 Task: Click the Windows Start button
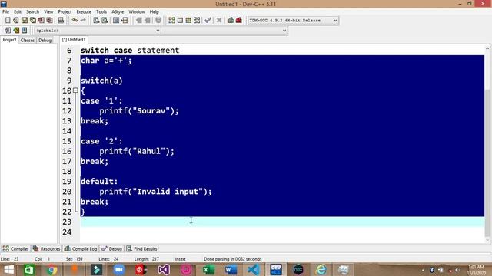pos(8,269)
